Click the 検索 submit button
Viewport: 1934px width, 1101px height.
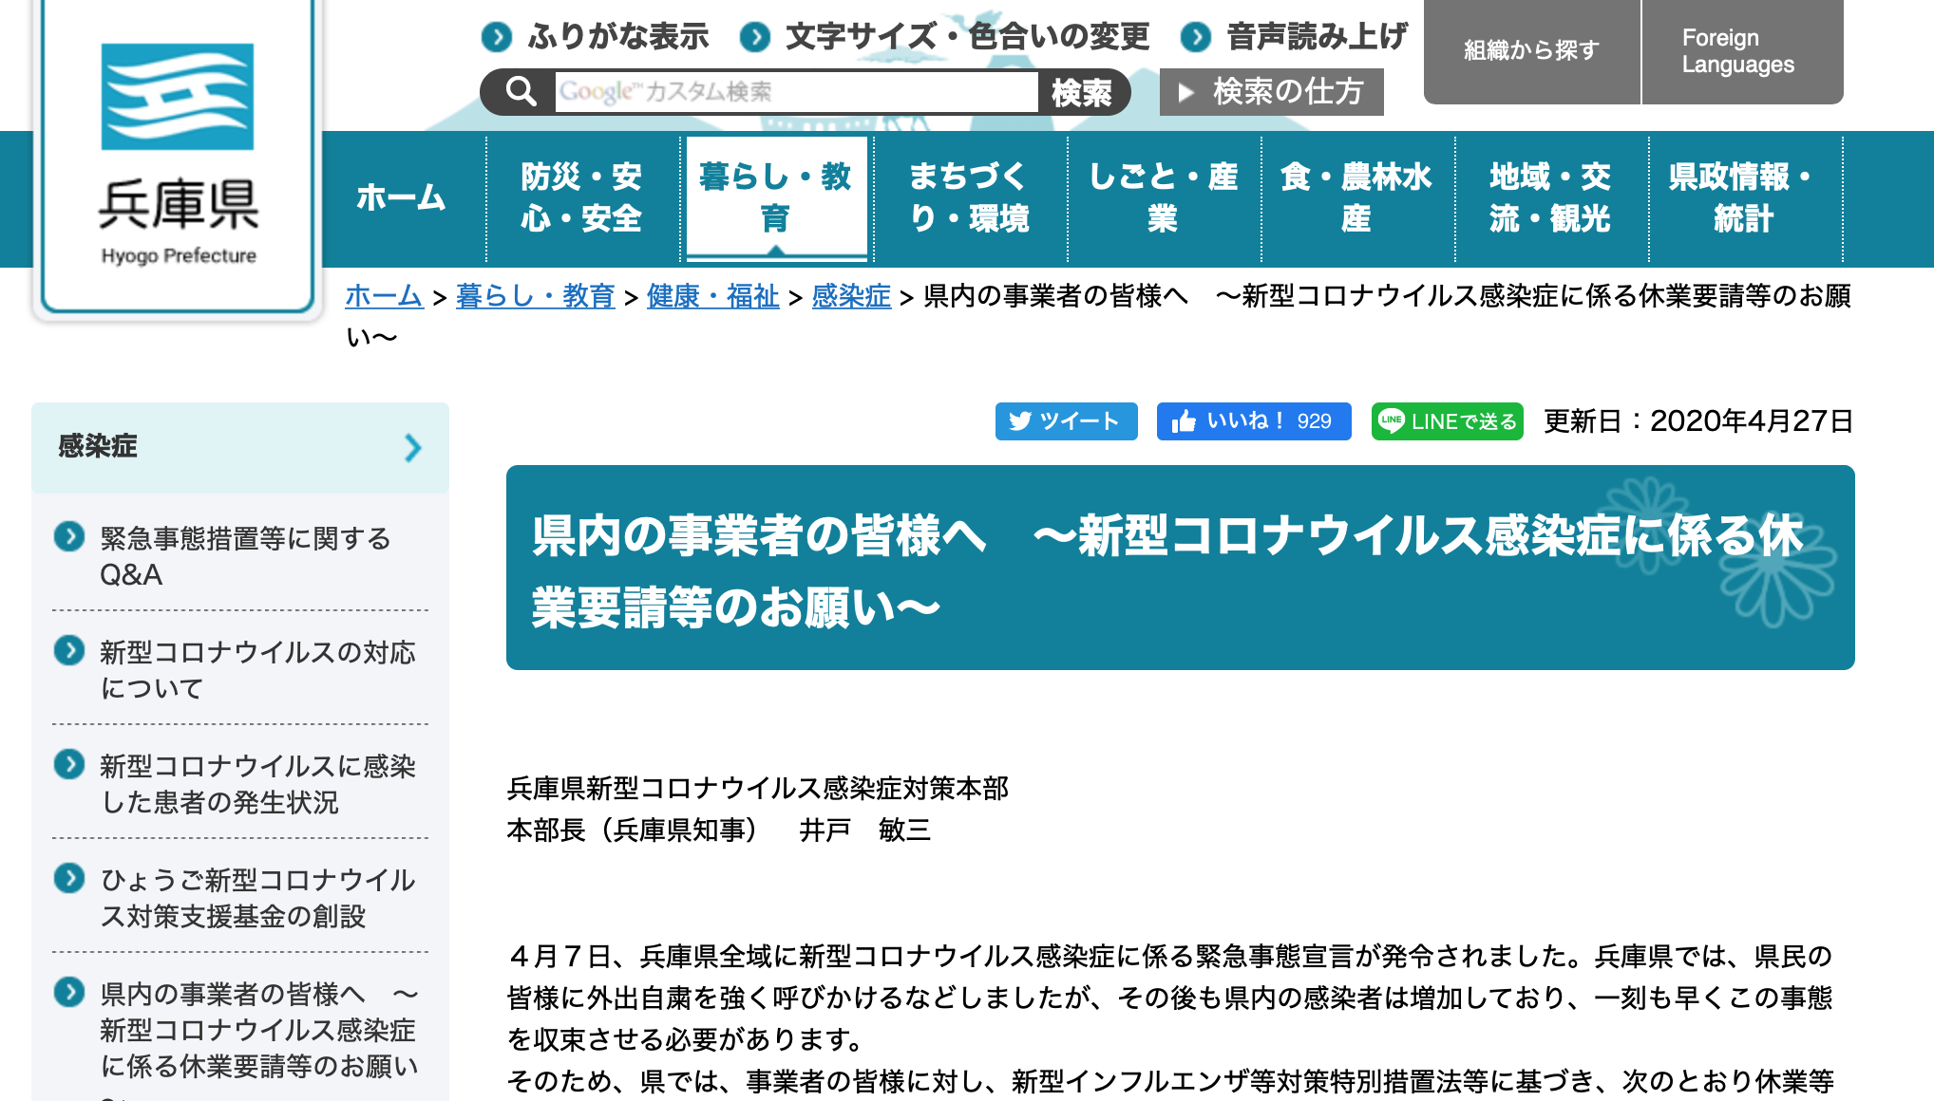[1082, 92]
